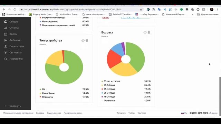Bookmark page with star icon
This screenshot has width=221, height=124.
coord(141,9)
